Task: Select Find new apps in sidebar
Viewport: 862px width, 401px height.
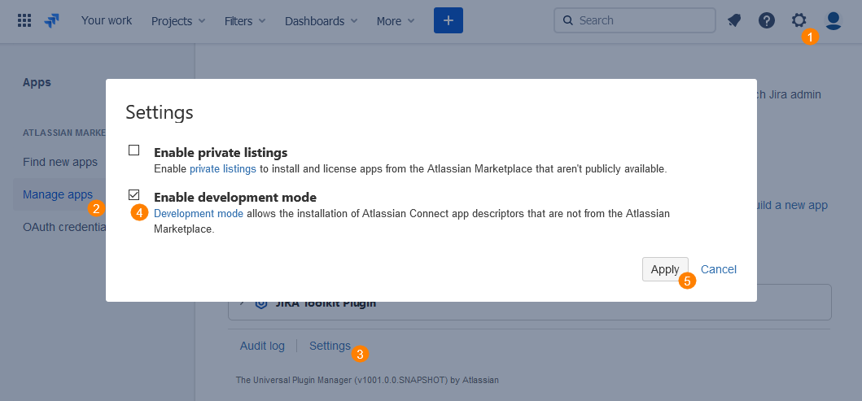Action: 60,162
